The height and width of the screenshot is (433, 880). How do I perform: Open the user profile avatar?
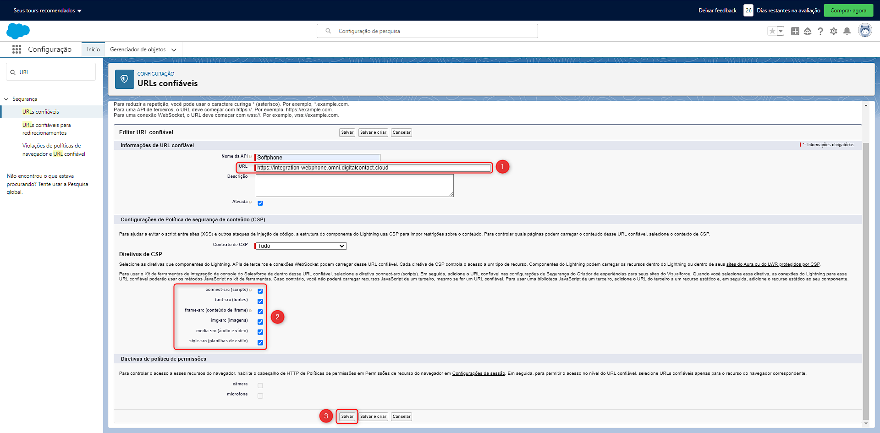865,31
